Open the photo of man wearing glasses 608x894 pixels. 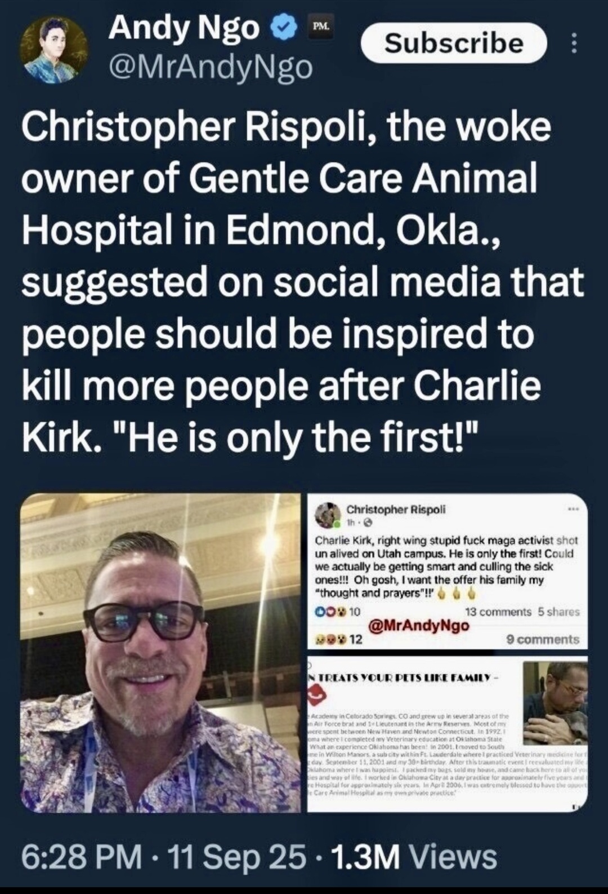(x=160, y=653)
